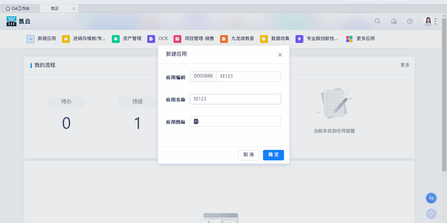Open 项目管理-销售 app label
447x223 pixels.
click(199, 39)
